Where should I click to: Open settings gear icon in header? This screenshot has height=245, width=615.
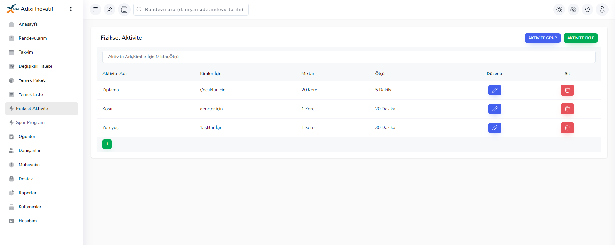pyautogui.click(x=573, y=10)
